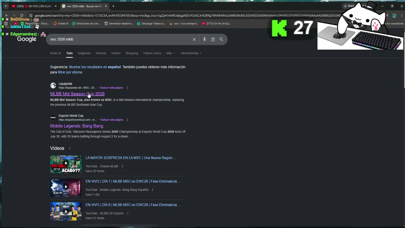Viewport: 405px width, 228px height.
Task: Open options for Chanel MLBB video
Action: tap(122, 166)
